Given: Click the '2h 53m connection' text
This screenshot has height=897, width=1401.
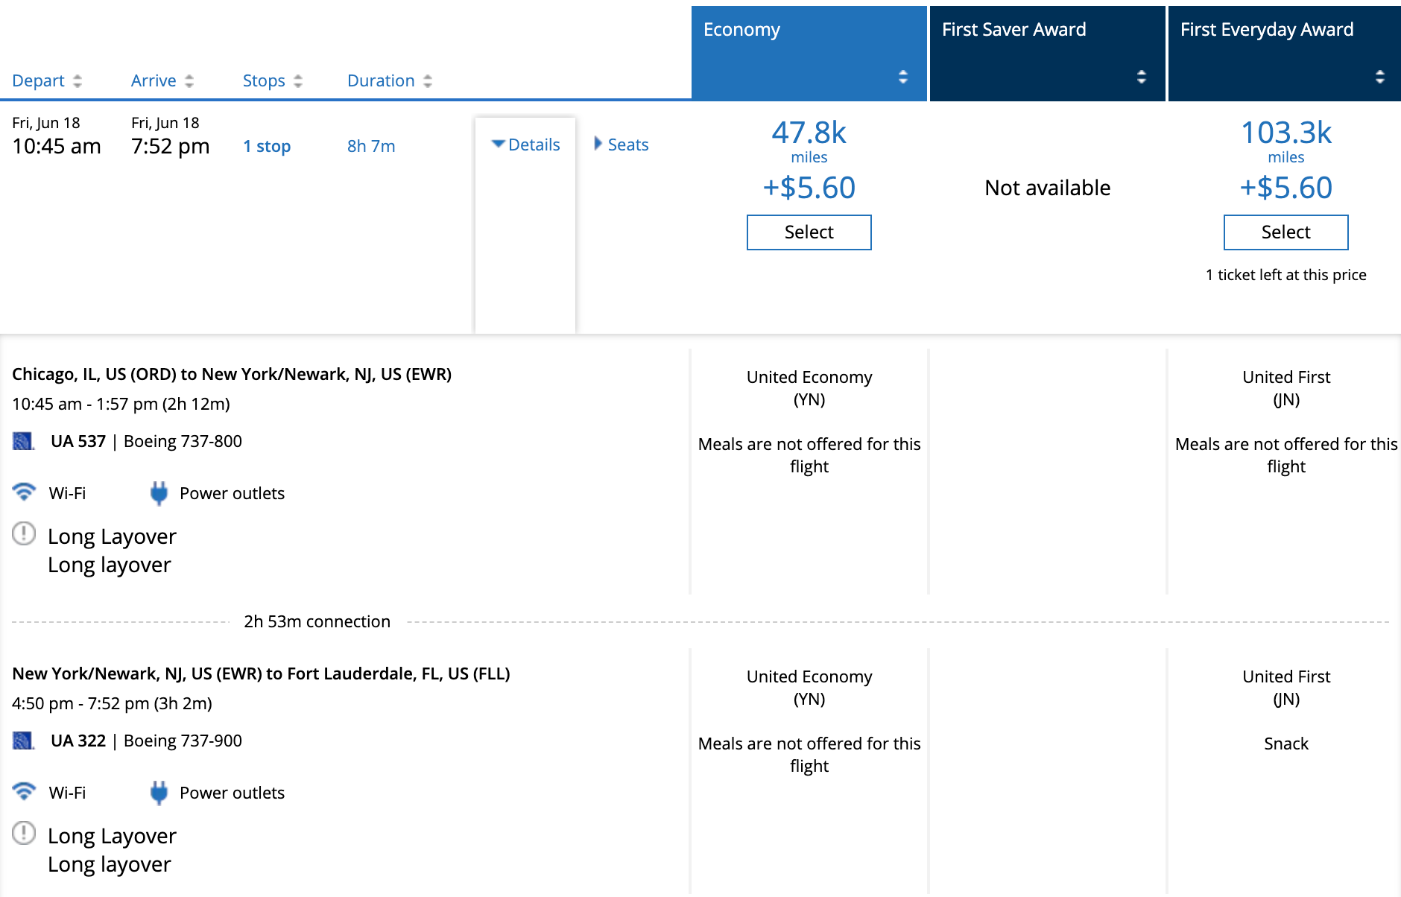Looking at the screenshot, I should point(317,621).
